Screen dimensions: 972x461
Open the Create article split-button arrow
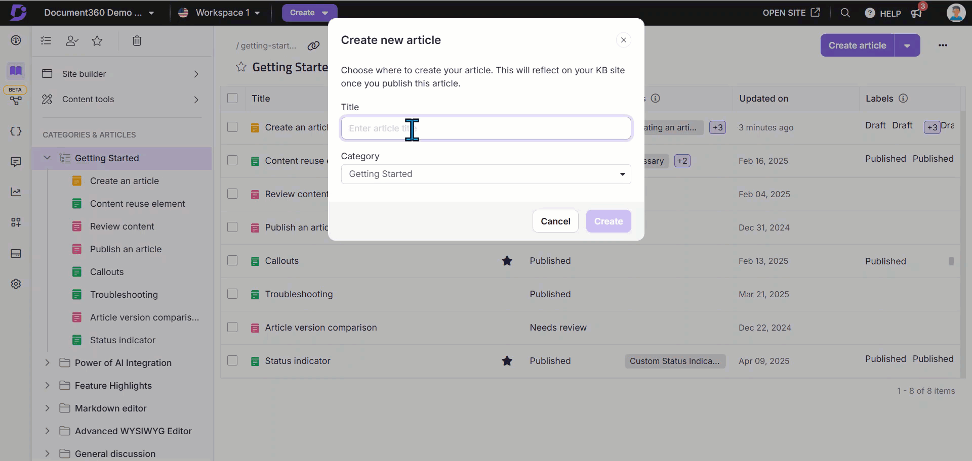907,45
